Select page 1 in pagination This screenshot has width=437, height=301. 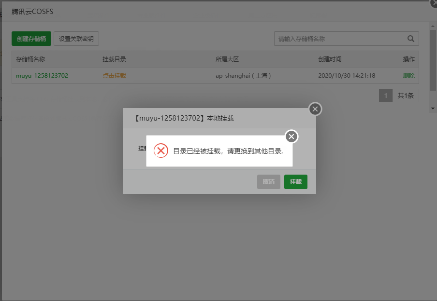pyautogui.click(x=386, y=96)
